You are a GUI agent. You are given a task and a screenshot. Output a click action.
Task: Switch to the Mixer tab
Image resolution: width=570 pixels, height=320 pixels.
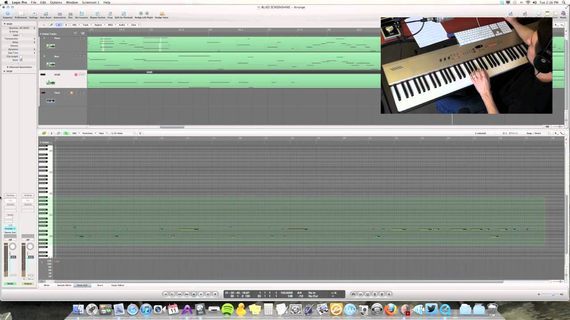pyautogui.click(x=47, y=285)
